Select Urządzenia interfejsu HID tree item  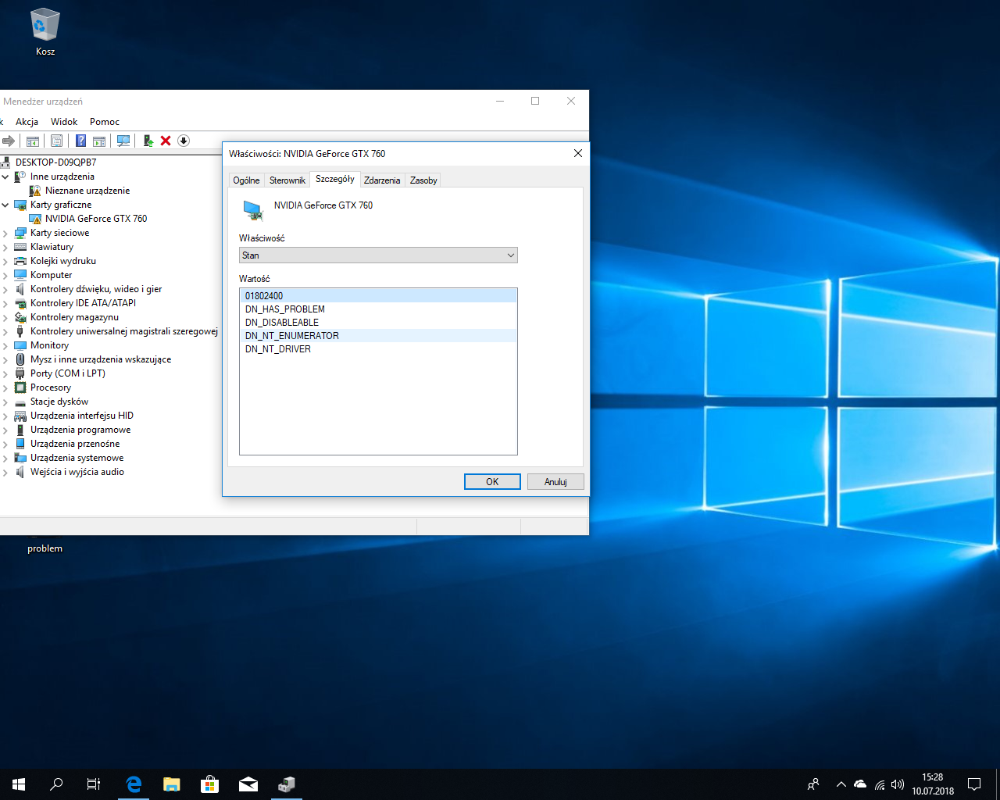pyautogui.click(x=82, y=416)
